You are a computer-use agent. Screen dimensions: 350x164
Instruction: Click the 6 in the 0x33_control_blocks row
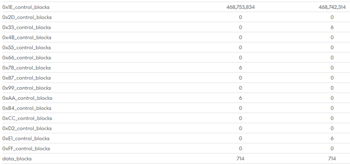(x=332, y=28)
